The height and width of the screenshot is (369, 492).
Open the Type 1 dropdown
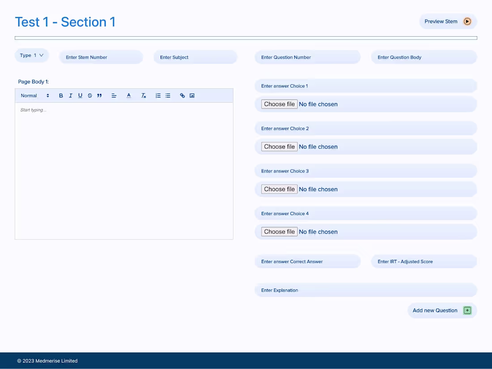pyautogui.click(x=31, y=55)
